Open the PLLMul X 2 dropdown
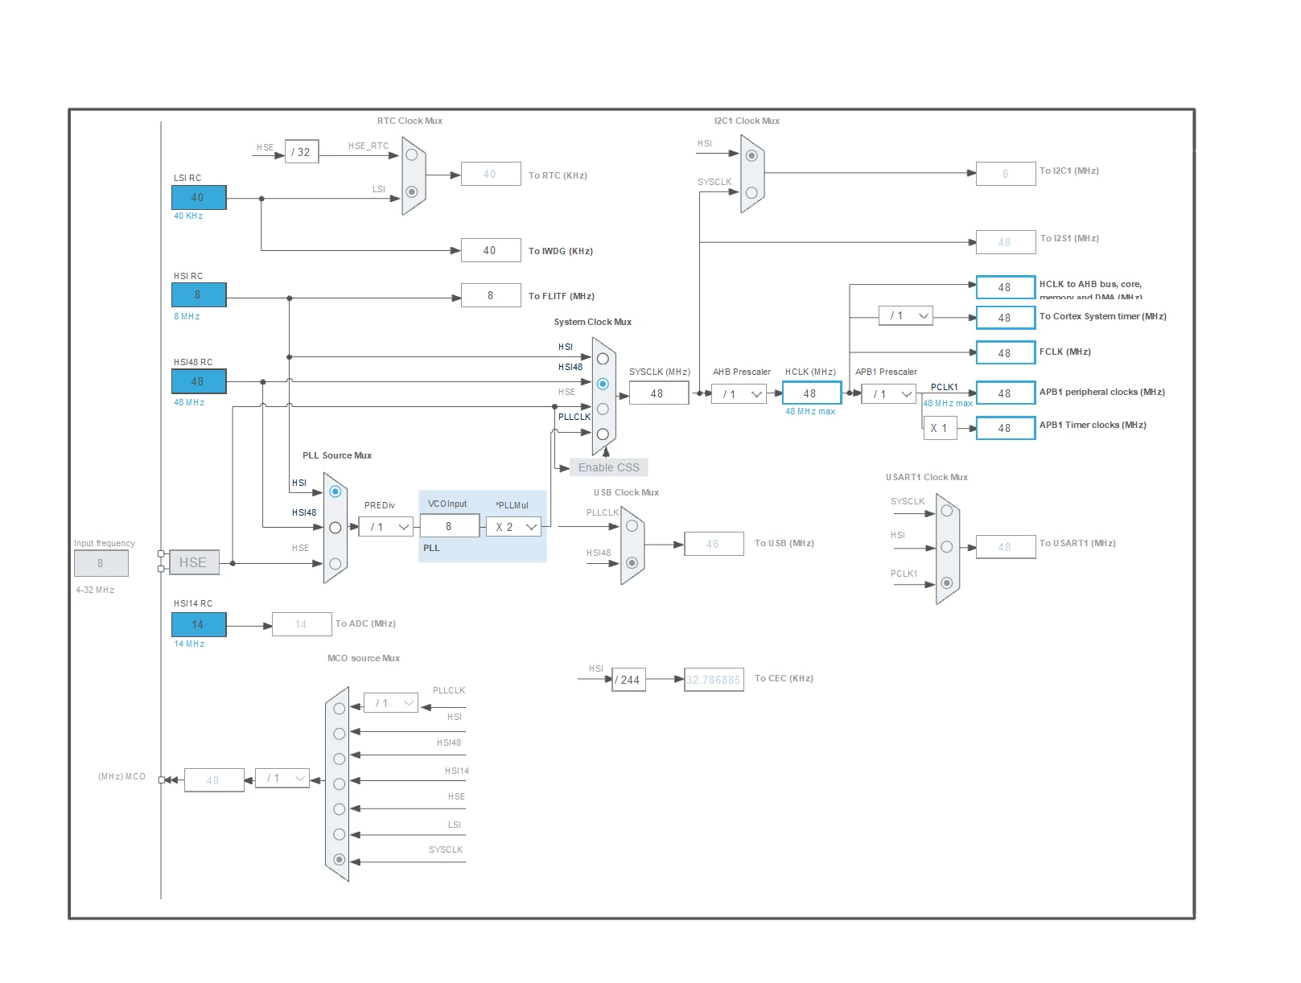The height and width of the screenshot is (983, 1301). 513,527
